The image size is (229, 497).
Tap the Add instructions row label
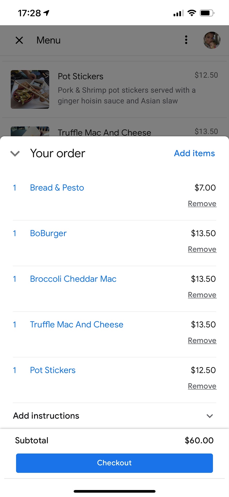pos(46,416)
